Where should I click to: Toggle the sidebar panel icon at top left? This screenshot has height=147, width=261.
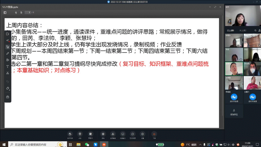[5, 12]
